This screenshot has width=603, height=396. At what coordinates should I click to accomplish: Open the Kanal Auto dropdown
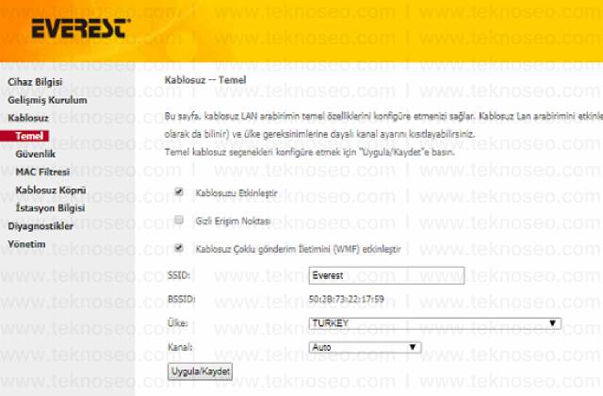tap(365, 348)
